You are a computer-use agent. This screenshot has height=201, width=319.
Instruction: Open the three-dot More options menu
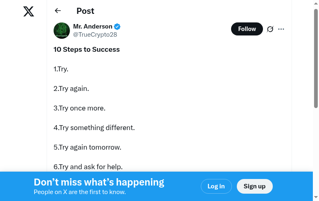(281, 29)
